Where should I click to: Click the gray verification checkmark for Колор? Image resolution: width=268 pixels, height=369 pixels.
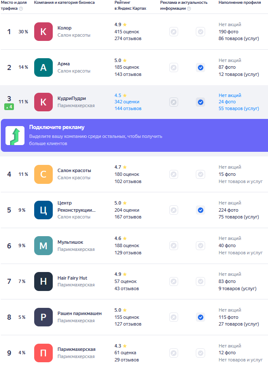[200, 32]
